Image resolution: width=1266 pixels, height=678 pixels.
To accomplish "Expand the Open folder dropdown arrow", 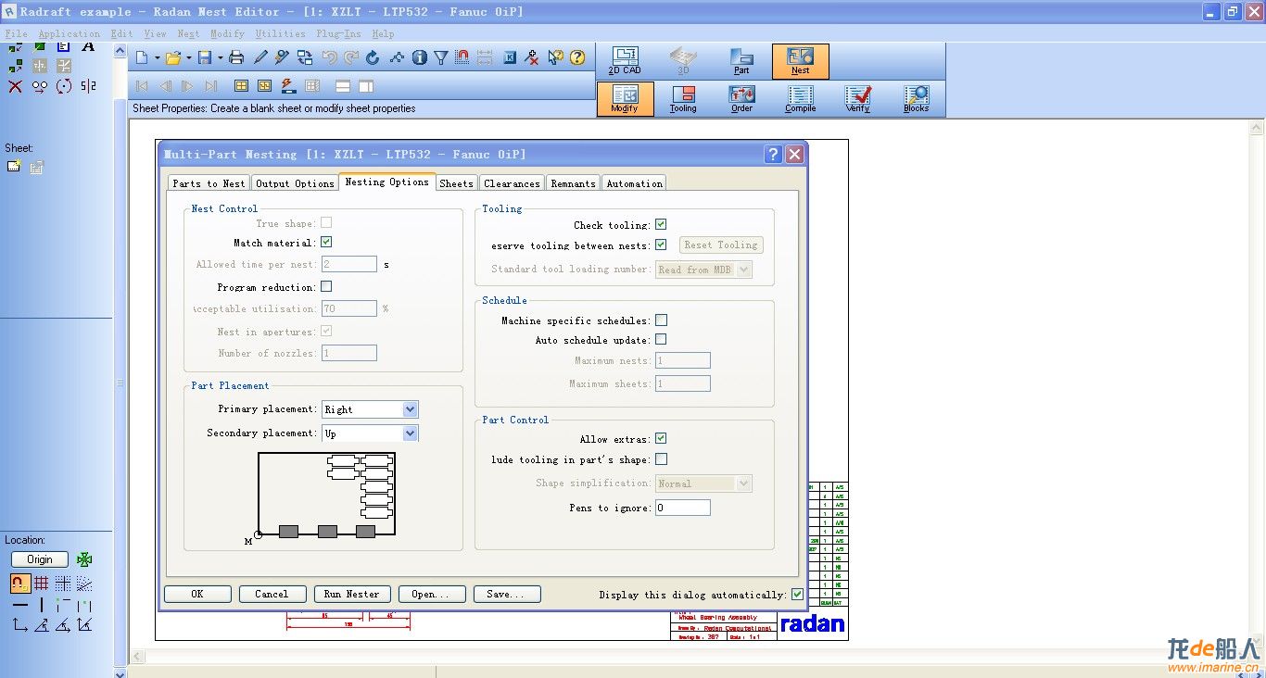I will (x=188, y=58).
